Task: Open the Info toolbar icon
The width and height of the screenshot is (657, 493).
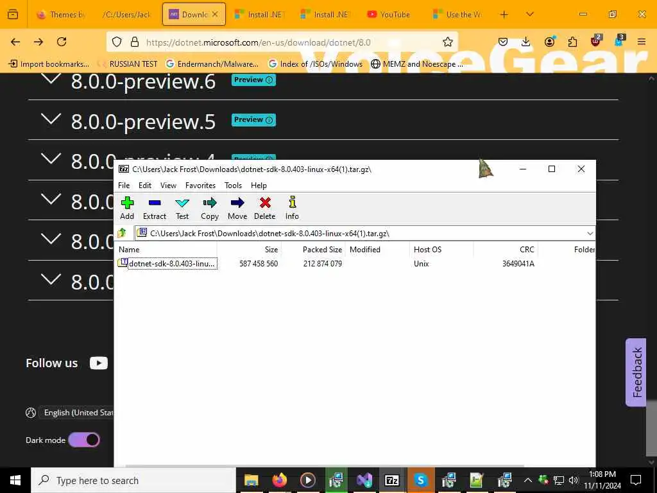Action: tap(292, 202)
